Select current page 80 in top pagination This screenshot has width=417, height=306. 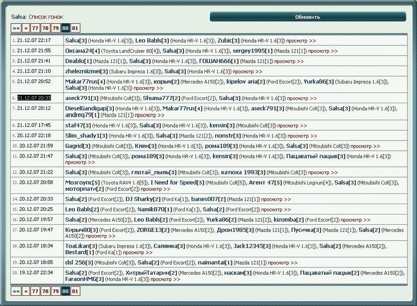coord(65,28)
